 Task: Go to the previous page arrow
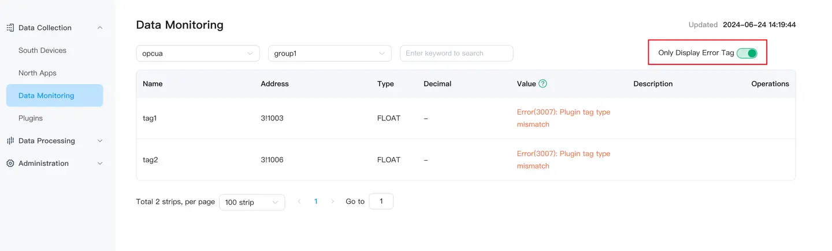[299, 201]
